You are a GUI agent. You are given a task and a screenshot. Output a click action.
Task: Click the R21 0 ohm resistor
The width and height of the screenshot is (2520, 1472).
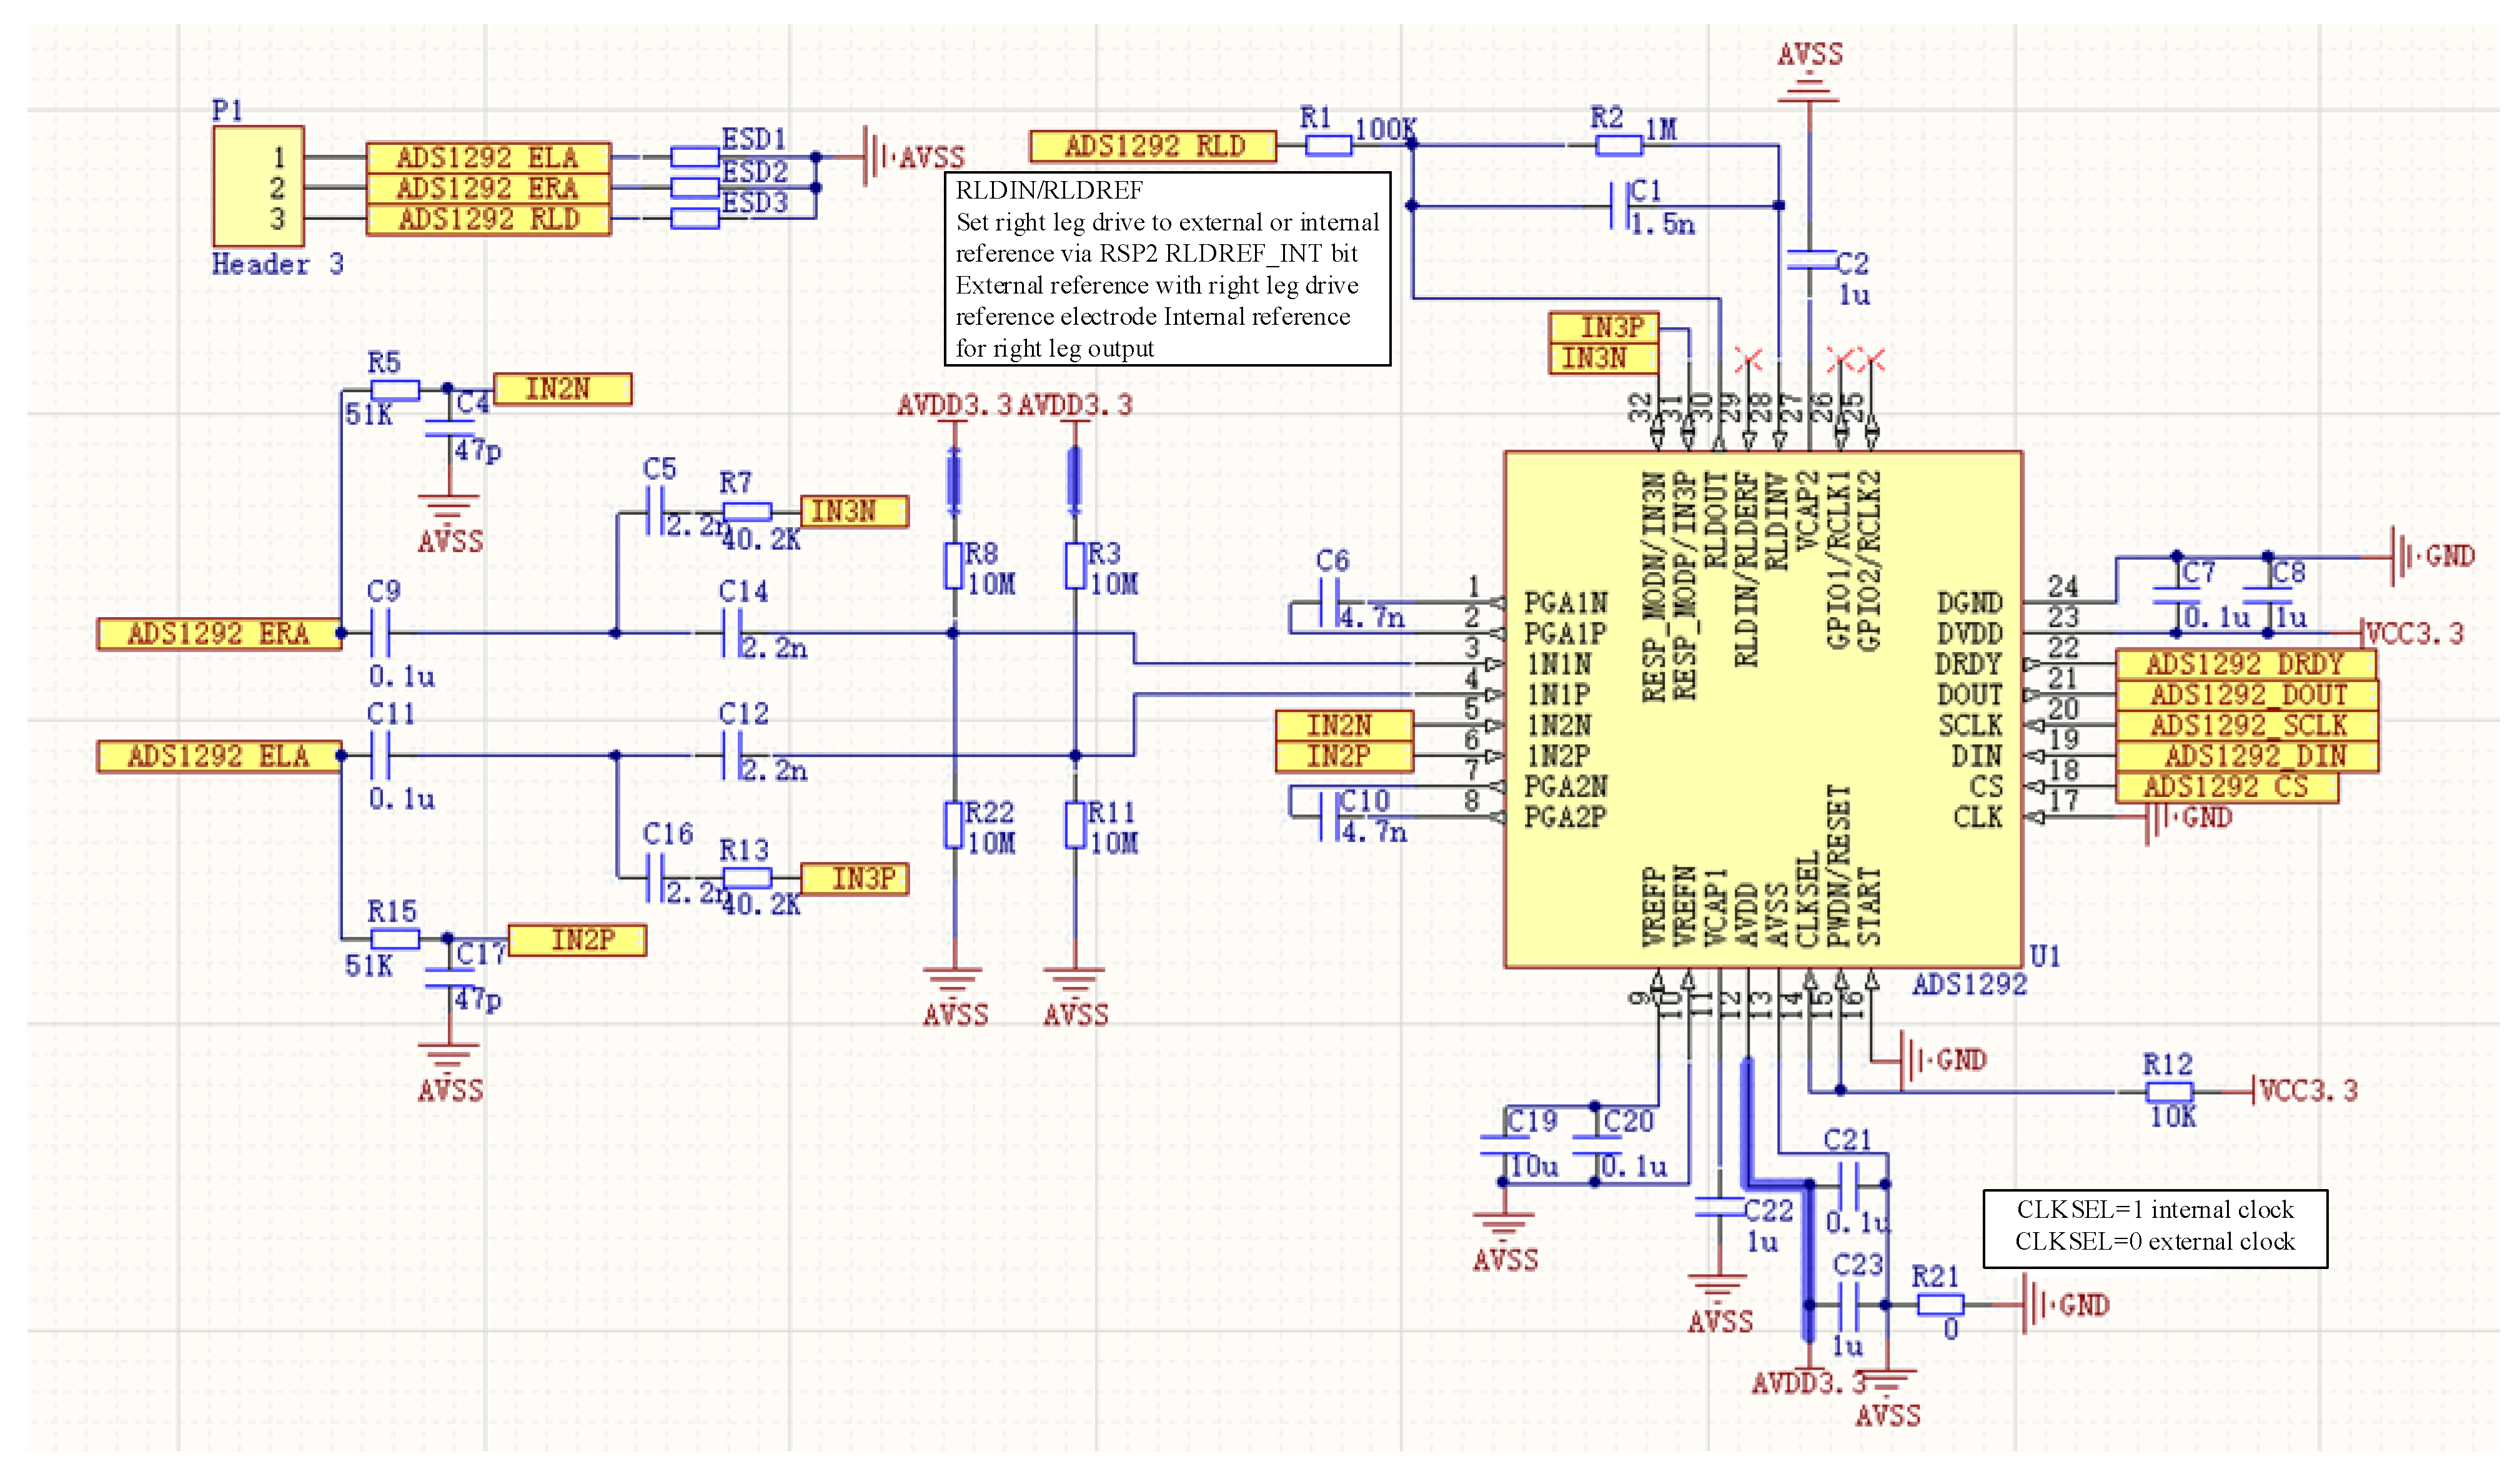pyautogui.click(x=1940, y=1305)
